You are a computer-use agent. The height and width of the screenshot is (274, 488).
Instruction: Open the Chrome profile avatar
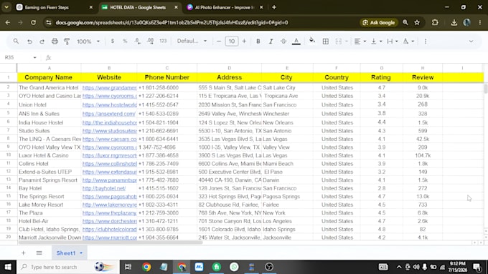[466, 22]
